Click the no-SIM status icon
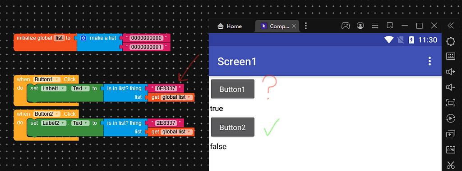Image resolution: width=462 pixels, height=171 pixels. pyautogui.click(x=401, y=40)
